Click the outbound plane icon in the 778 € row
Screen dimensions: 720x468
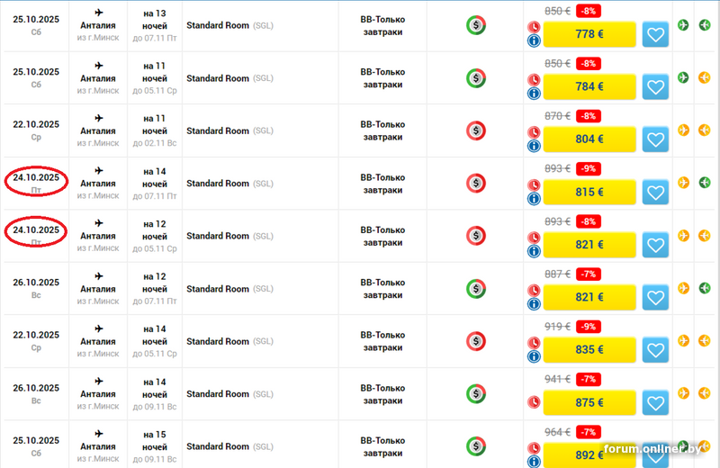pyautogui.click(x=683, y=25)
